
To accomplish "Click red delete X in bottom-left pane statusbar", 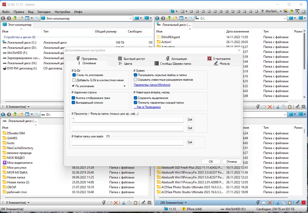I will click(116, 203).
